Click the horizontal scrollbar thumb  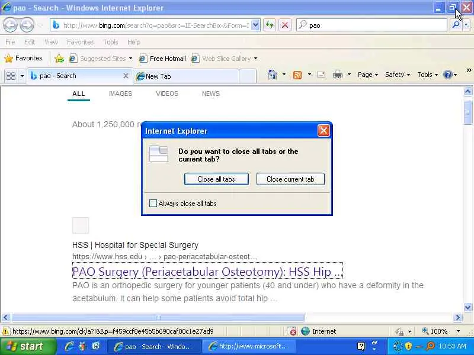[x=158, y=318]
